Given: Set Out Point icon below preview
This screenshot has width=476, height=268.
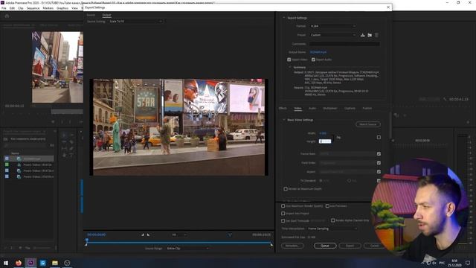Looking at the screenshot, I should (148, 234).
